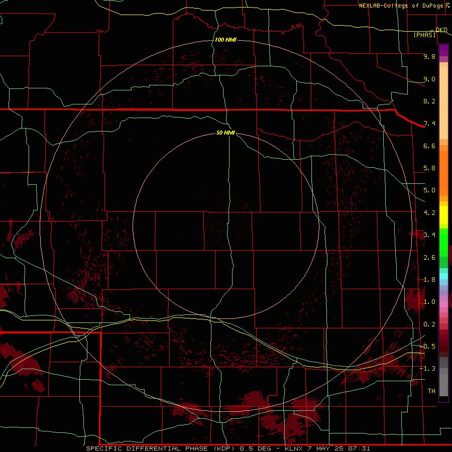Click the -0.5 scale value
The image size is (452, 452).
click(x=428, y=347)
